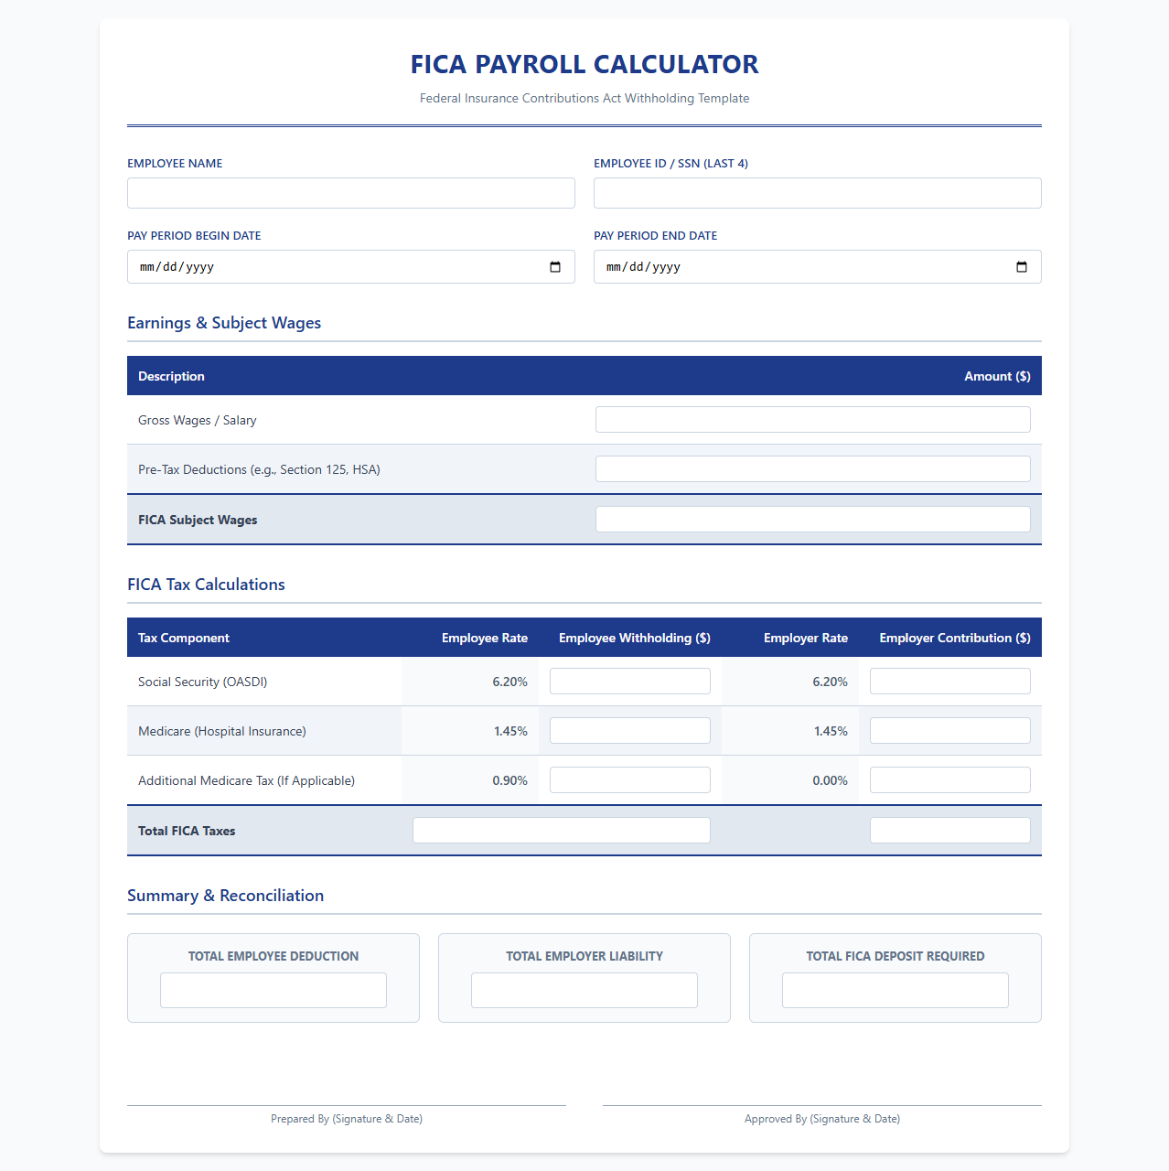The width and height of the screenshot is (1169, 1171).
Task: Select the Total Employer Liability field
Action: [x=584, y=991]
